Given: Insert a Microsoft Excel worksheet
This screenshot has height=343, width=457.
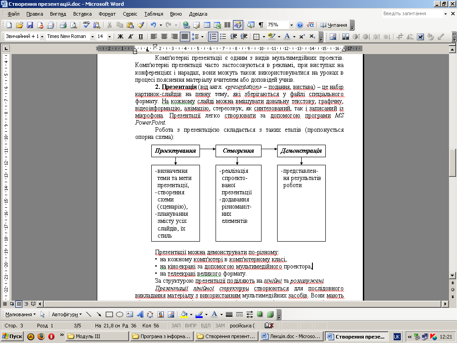Looking at the screenshot, I should tap(217, 25).
